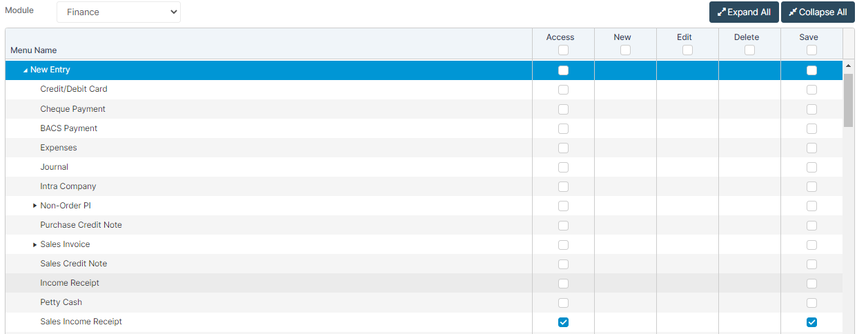Uncheck Save for Sales Income Receipt
Screen dimensions: 857x334
click(x=811, y=322)
